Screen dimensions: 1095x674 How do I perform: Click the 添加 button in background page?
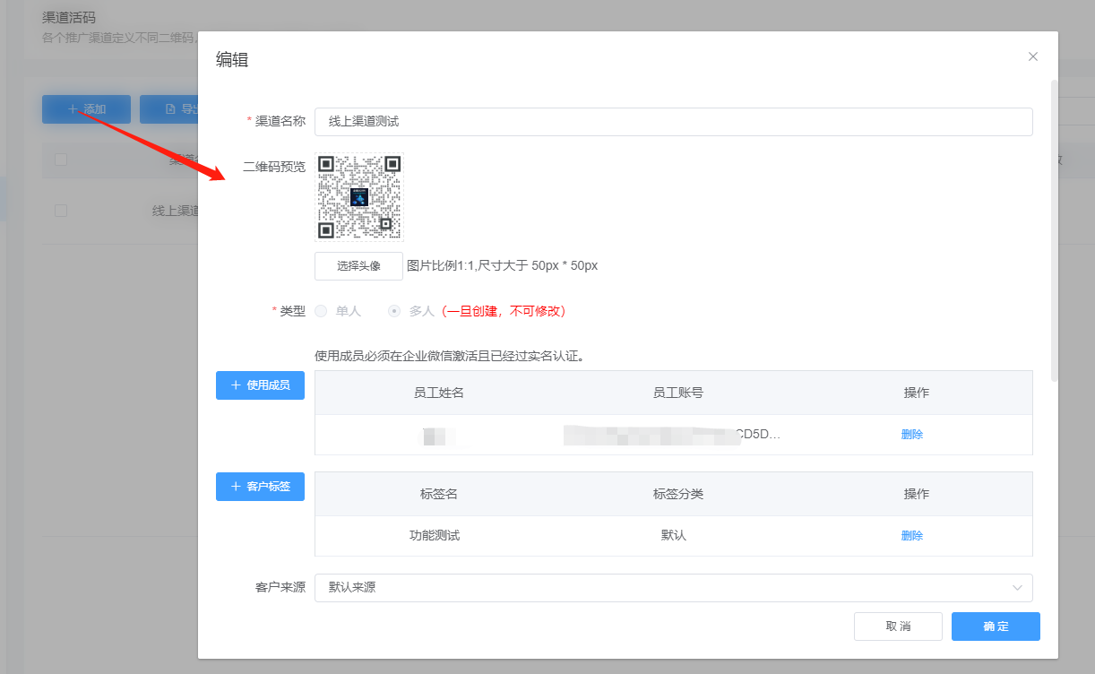pos(86,109)
